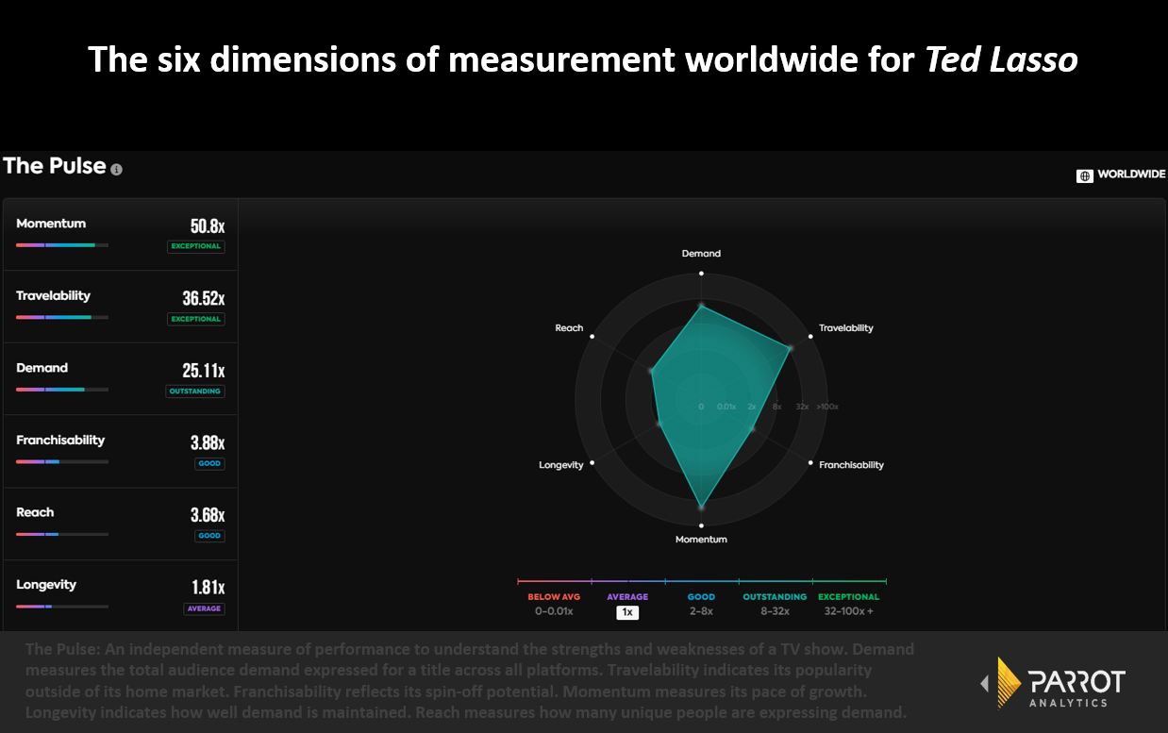Click the EXCEPTIONAL badge under 50.8x
The width and height of the screenshot is (1168, 733).
196,246
